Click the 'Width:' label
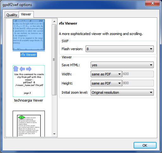 [x=67, y=74]
